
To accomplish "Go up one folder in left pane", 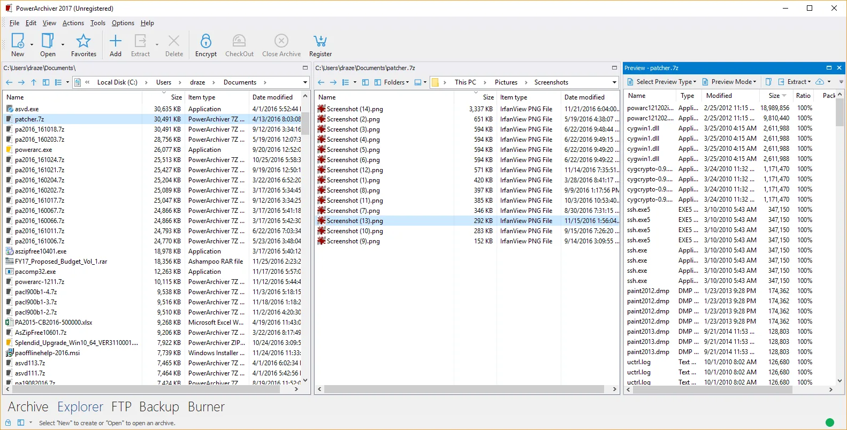I will click(34, 82).
